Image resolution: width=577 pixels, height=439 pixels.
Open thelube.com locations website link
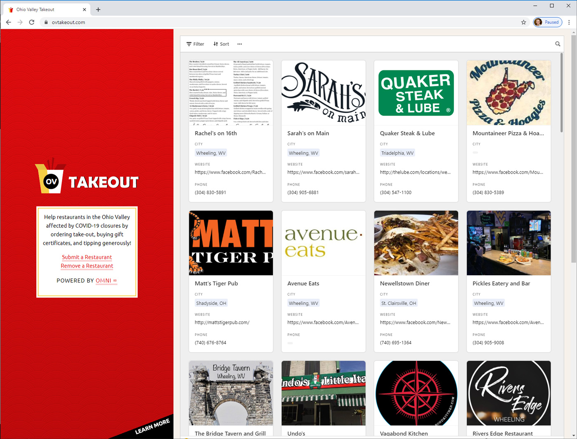point(415,172)
